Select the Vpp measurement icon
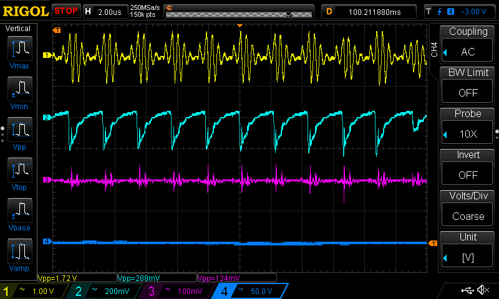The width and height of the screenshot is (499, 299). click(19, 132)
